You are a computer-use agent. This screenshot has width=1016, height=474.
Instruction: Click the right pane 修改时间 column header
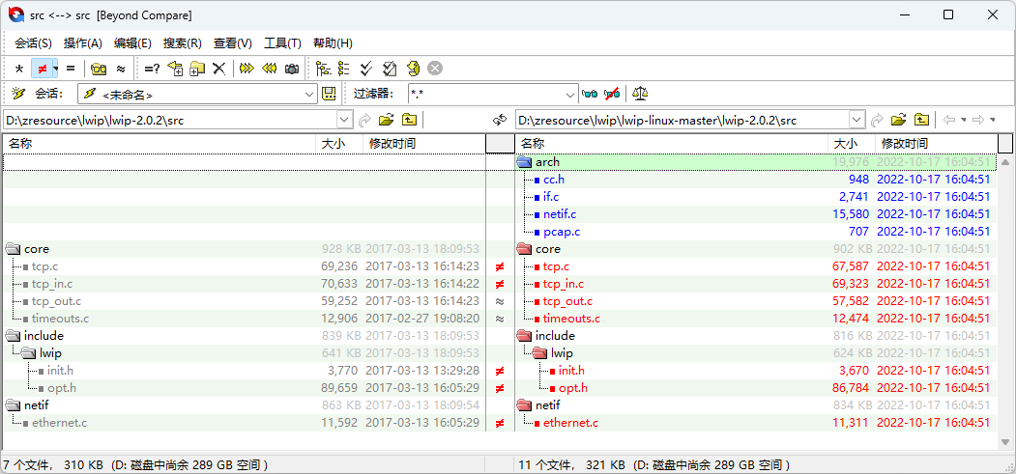point(937,144)
